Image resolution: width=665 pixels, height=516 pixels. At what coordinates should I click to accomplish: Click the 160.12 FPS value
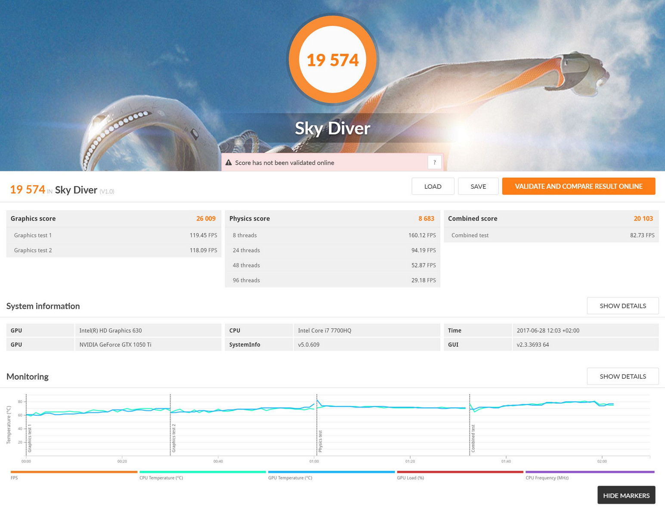click(x=422, y=235)
